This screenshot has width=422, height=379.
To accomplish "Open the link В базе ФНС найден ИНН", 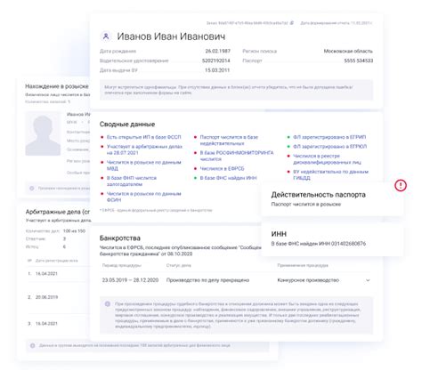I will pyautogui.click(x=228, y=178).
